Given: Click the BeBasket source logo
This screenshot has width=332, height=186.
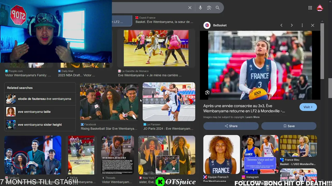Looking at the screenshot, I should 207,25.
